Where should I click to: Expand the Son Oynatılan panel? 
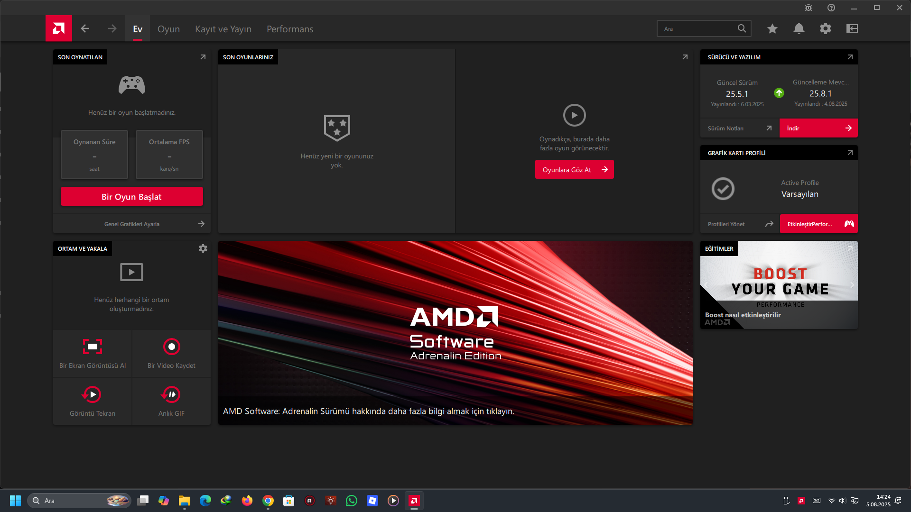pos(203,57)
